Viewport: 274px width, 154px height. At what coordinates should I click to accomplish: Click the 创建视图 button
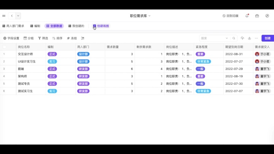(x=101, y=26)
